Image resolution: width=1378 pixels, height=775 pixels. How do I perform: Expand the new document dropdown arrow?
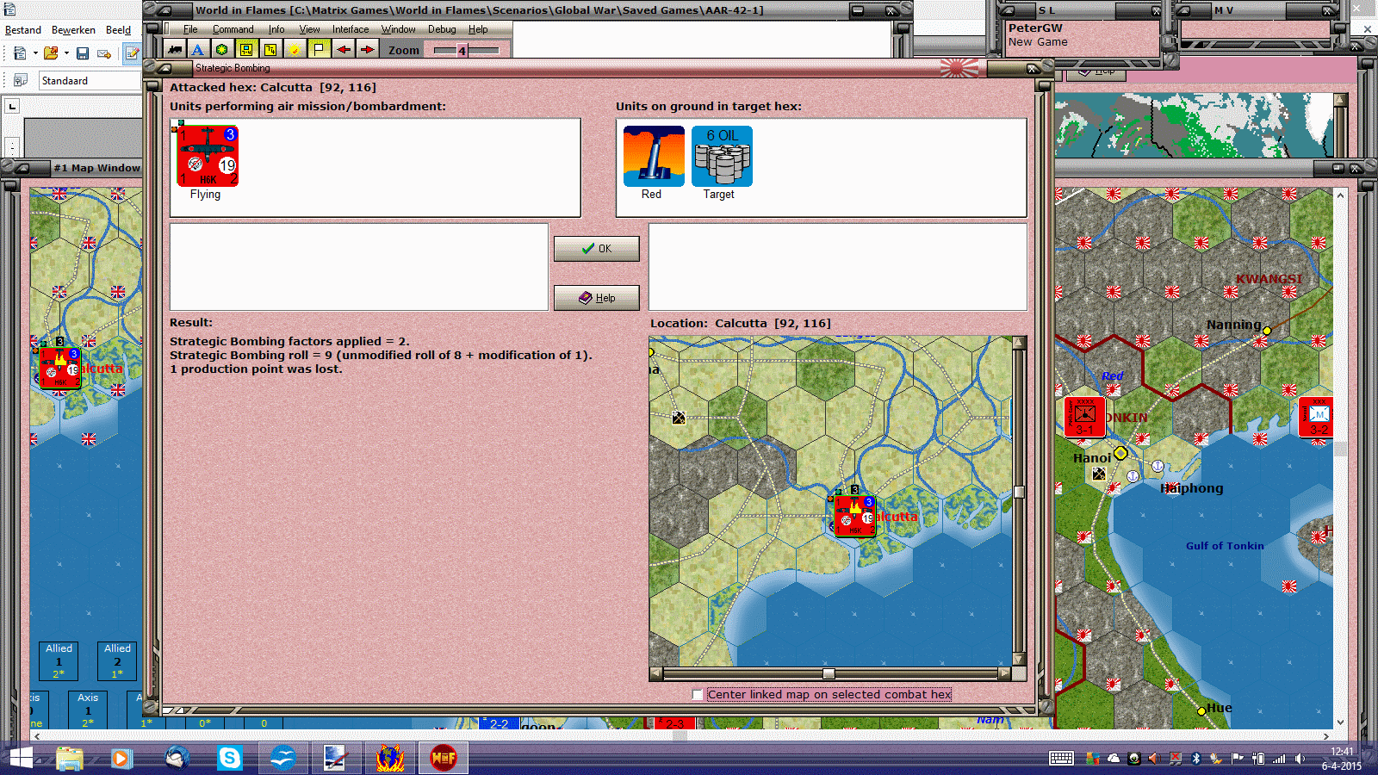35,53
